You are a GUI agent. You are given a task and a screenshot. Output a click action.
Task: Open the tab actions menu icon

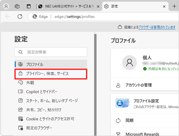pyautogui.click(x=29, y=6)
